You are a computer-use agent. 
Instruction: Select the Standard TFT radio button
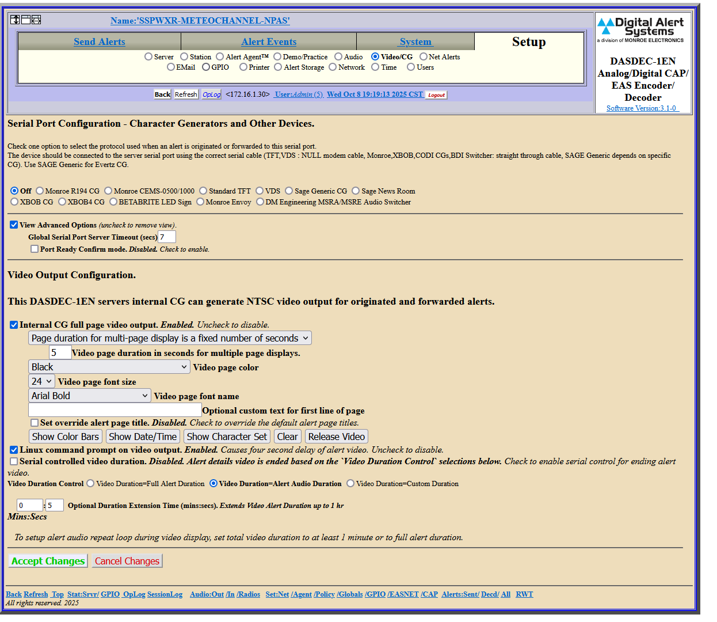click(203, 191)
